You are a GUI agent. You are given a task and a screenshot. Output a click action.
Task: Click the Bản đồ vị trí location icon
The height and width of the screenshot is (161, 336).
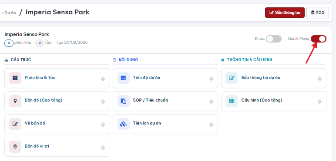(15, 147)
